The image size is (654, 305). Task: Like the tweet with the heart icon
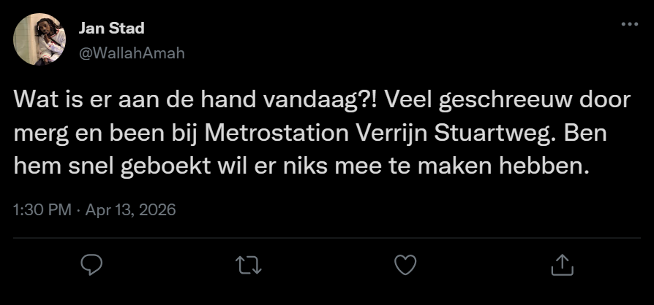click(x=405, y=263)
